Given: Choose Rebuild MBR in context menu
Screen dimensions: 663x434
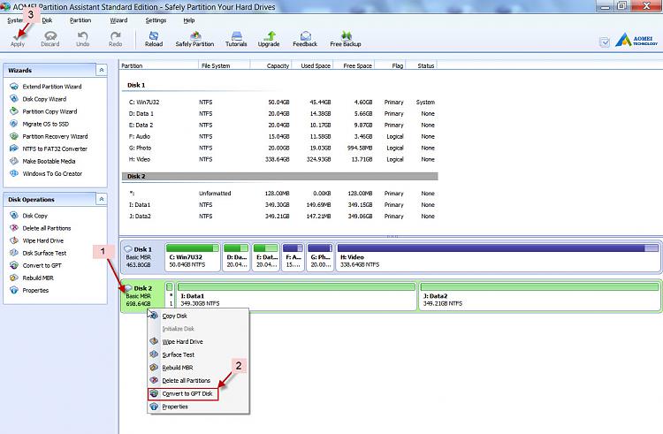Looking at the screenshot, I should pyautogui.click(x=198, y=368).
